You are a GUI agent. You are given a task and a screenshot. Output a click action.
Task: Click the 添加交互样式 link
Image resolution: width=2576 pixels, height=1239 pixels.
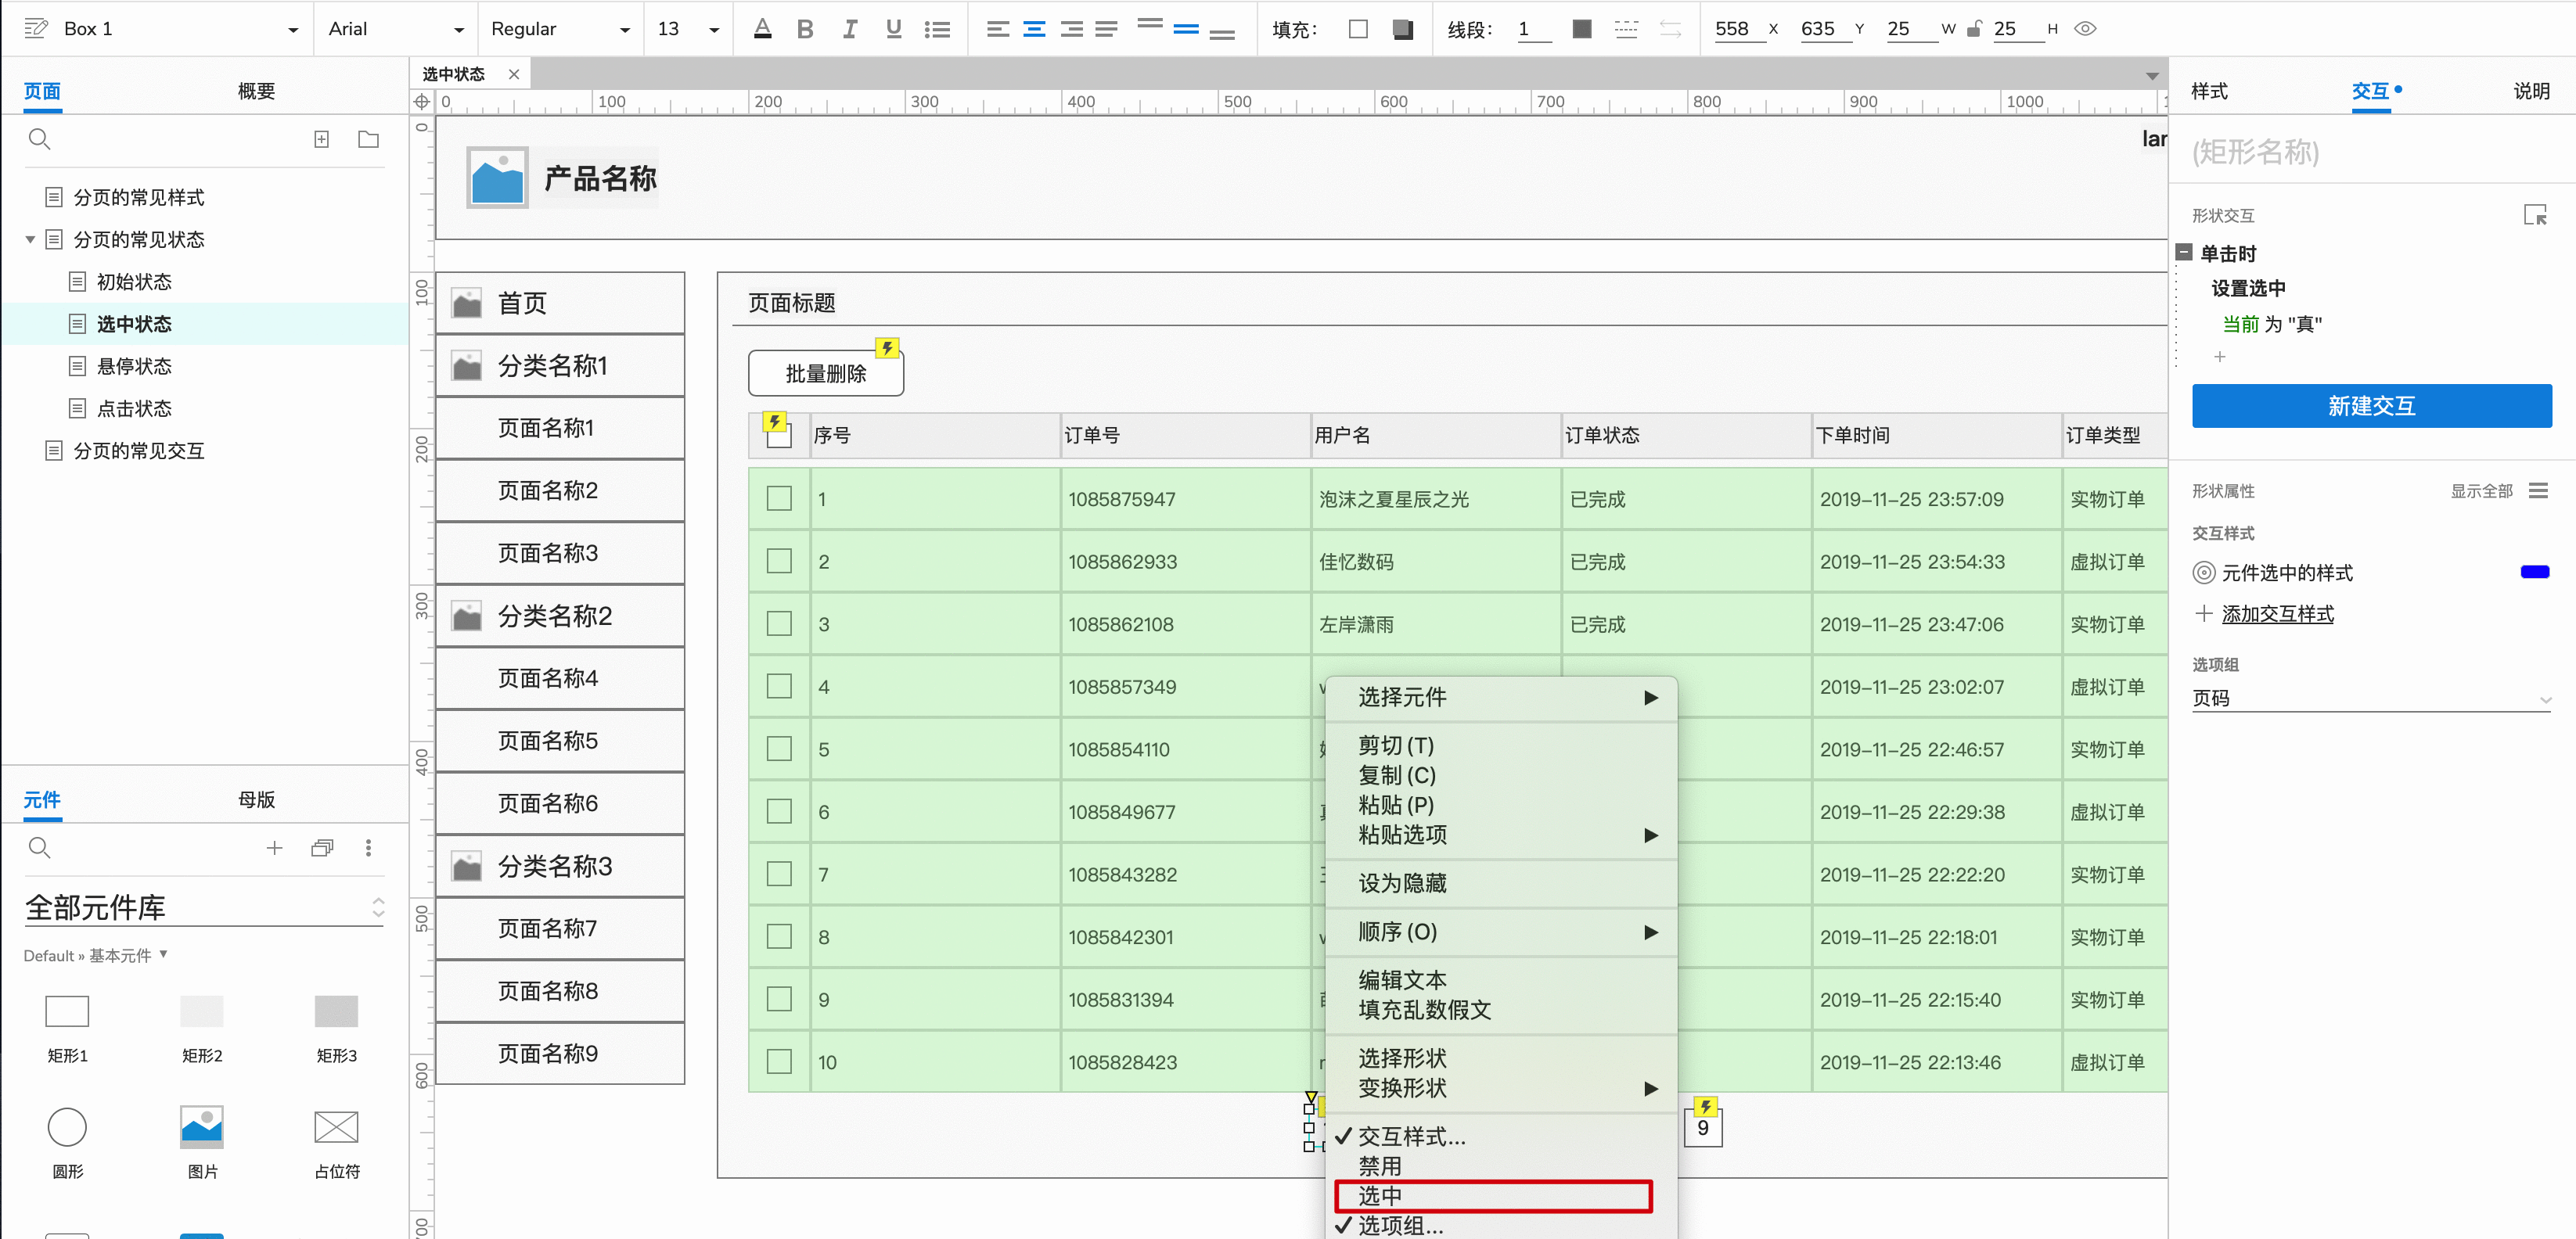(2277, 614)
